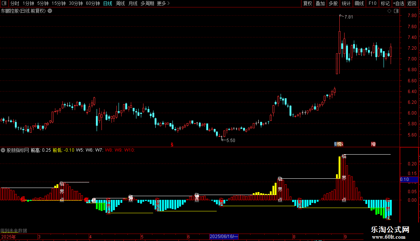Screen dimensions: 420x241
Task: Click the 2025年 label on time axis
Action: click(x=9, y=237)
